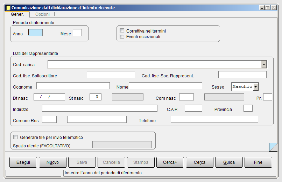Enable Correttiva nei termini checkbox
The height and width of the screenshot is (182, 282).
[122, 31]
